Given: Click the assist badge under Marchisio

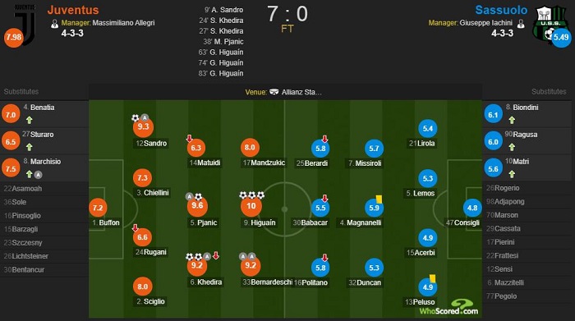Looking at the screenshot, I should click(38, 175).
